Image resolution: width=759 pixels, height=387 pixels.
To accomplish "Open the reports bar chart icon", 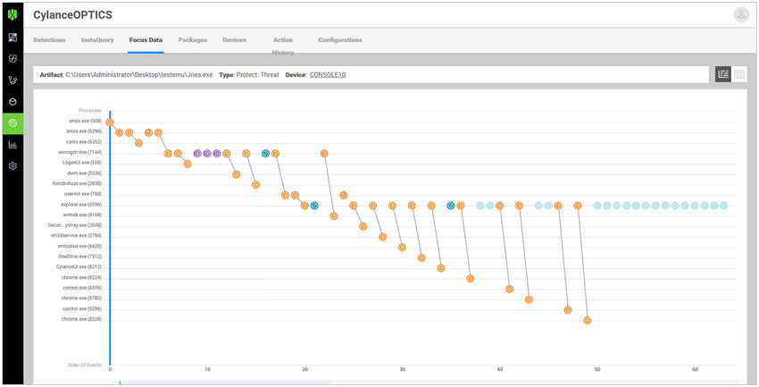I will tap(13, 144).
